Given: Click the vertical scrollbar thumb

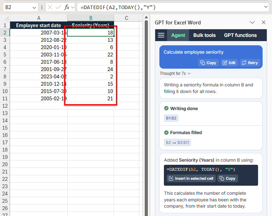Looking at the screenshot, I should pyautogui.click(x=146, y=118).
